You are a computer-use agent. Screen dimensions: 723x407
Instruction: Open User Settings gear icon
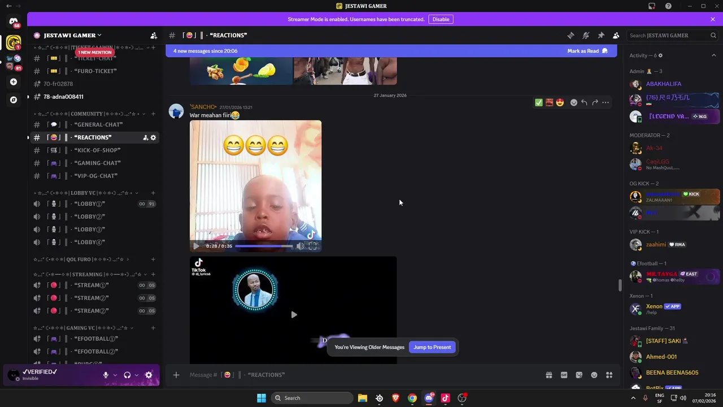tap(149, 375)
